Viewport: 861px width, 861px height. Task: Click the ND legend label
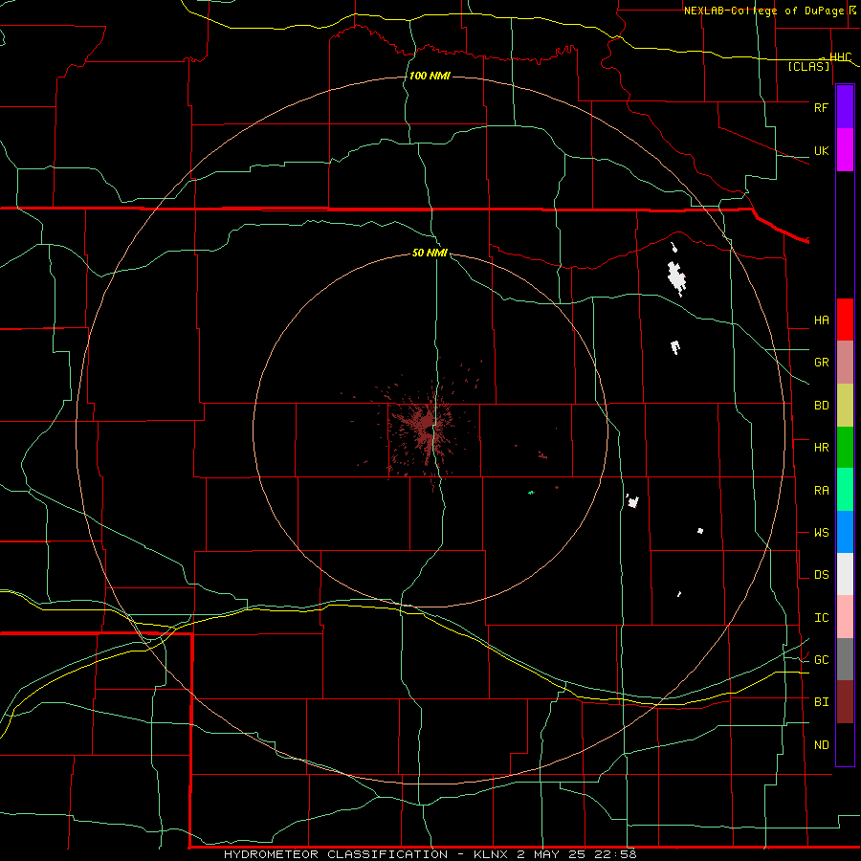pyautogui.click(x=821, y=744)
